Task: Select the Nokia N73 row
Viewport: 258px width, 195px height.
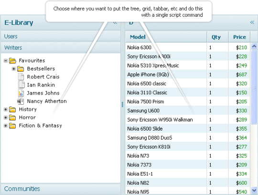Action: [188, 156]
